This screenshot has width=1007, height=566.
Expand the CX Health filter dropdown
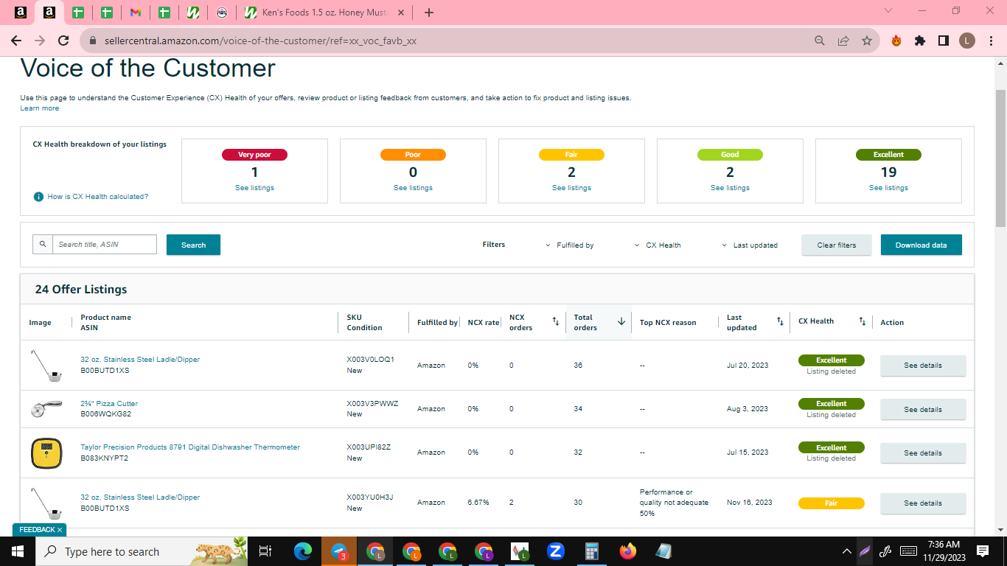coord(658,245)
